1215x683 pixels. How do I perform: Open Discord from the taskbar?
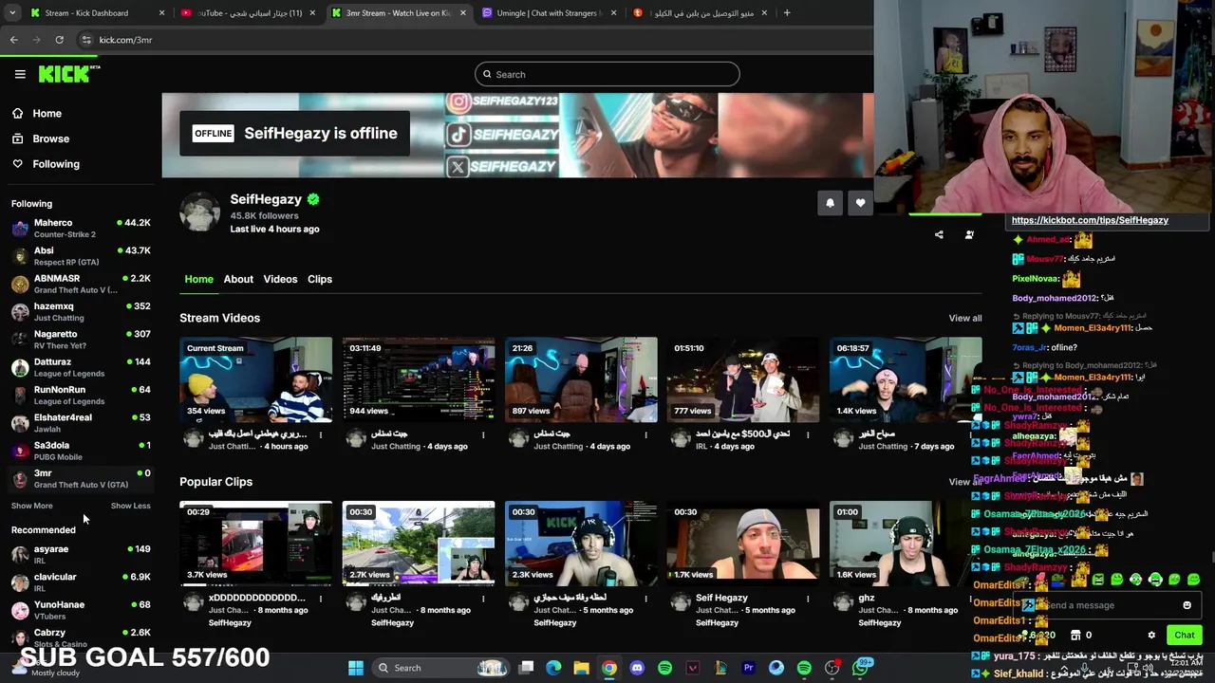(x=637, y=668)
